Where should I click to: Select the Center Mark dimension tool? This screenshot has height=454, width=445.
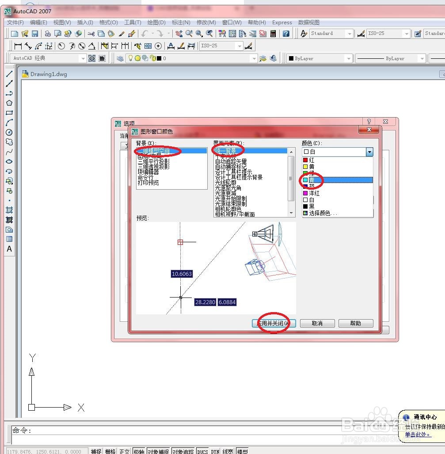point(158,46)
